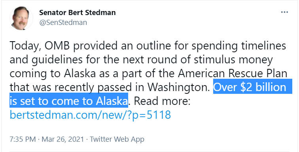Click the @SenStedman handle

click(63, 23)
